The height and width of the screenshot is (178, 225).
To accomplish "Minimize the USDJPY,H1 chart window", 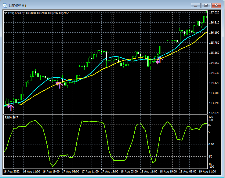I will tap(195, 5).
